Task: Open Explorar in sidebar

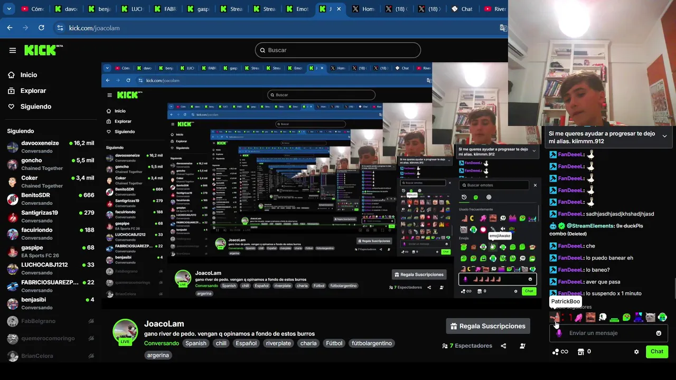Action: coord(33,91)
